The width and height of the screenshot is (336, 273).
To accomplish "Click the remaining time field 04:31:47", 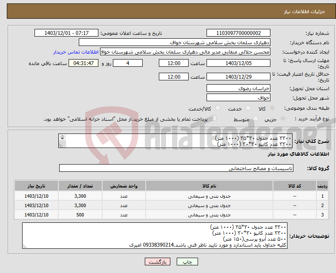I will point(83,63).
